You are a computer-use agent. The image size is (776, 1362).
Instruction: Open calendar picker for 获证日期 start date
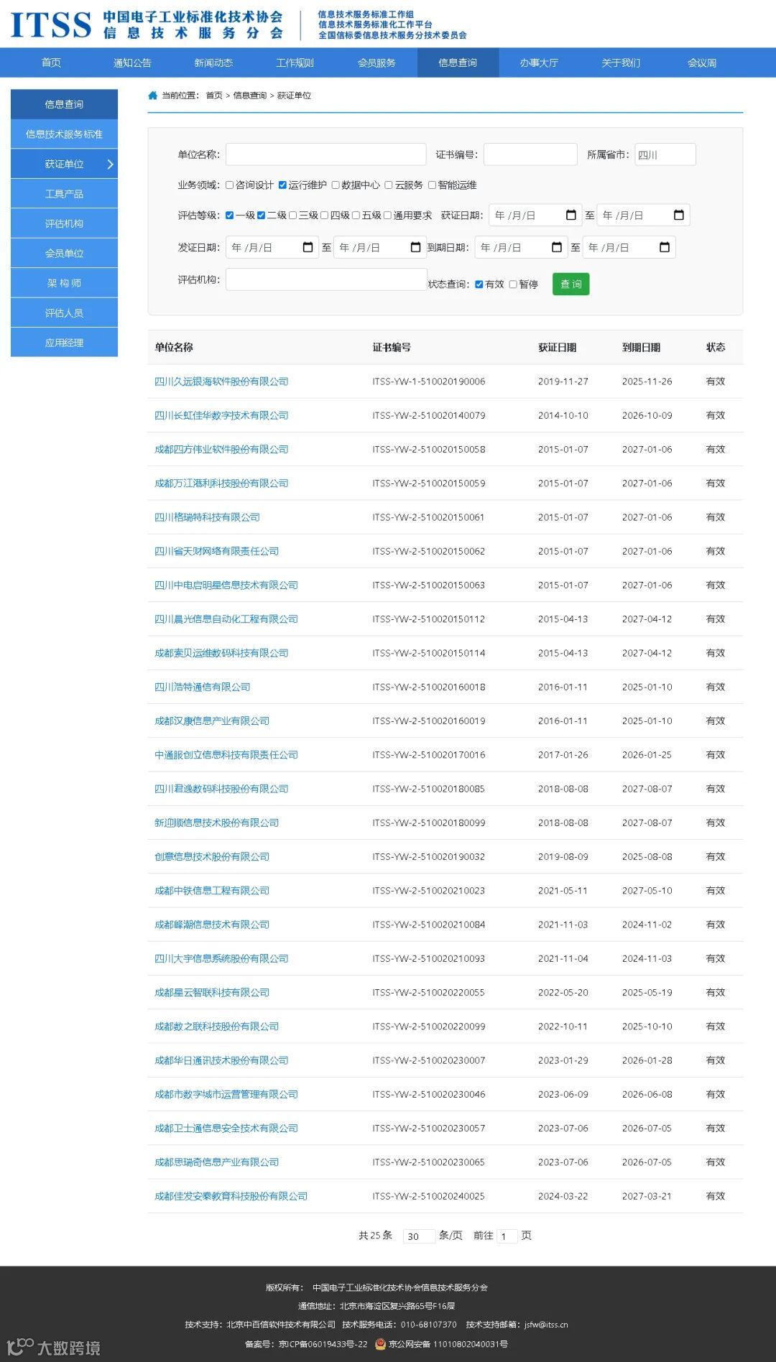coord(571,216)
